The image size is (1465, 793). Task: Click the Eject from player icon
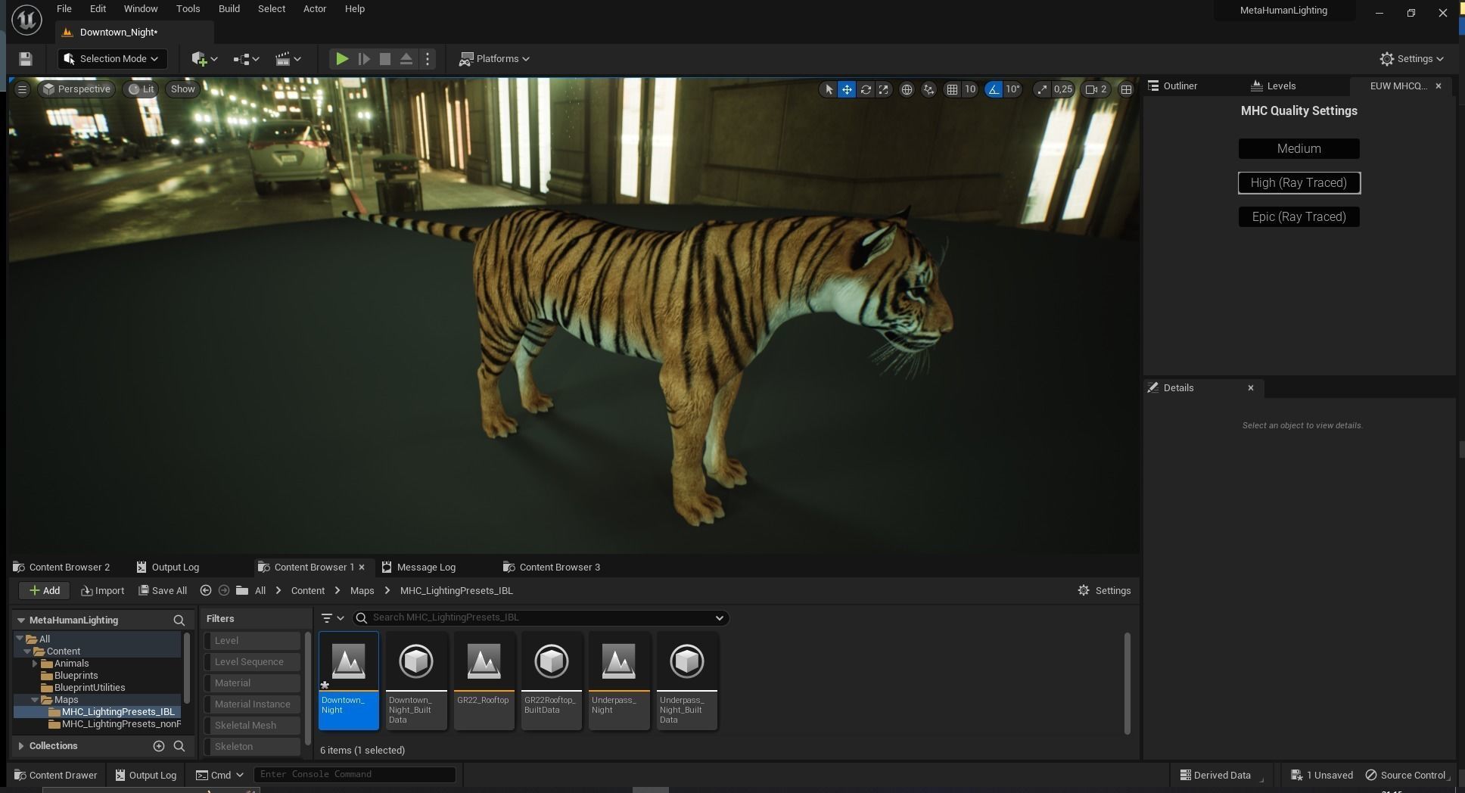[406, 59]
